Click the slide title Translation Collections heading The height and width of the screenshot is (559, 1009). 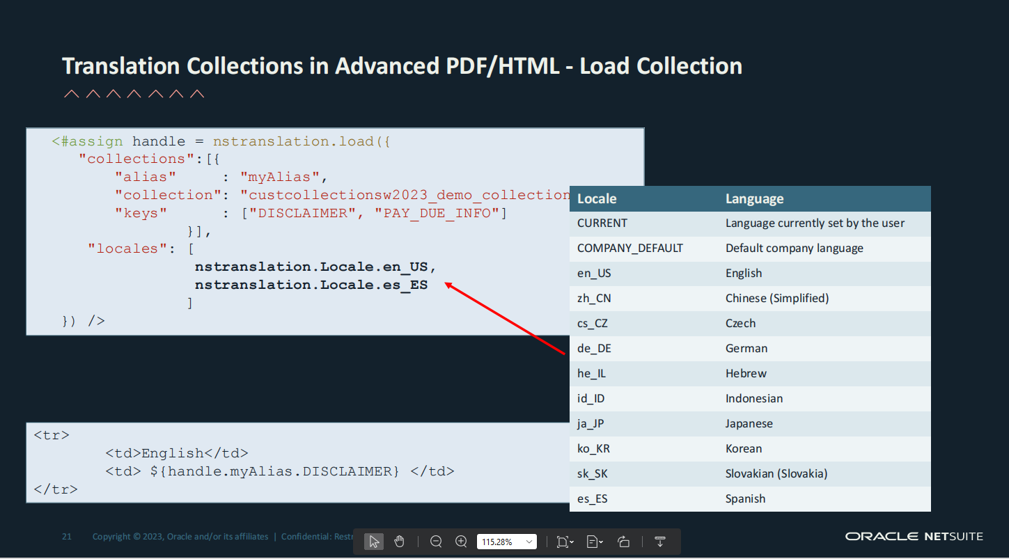pyautogui.click(x=402, y=66)
